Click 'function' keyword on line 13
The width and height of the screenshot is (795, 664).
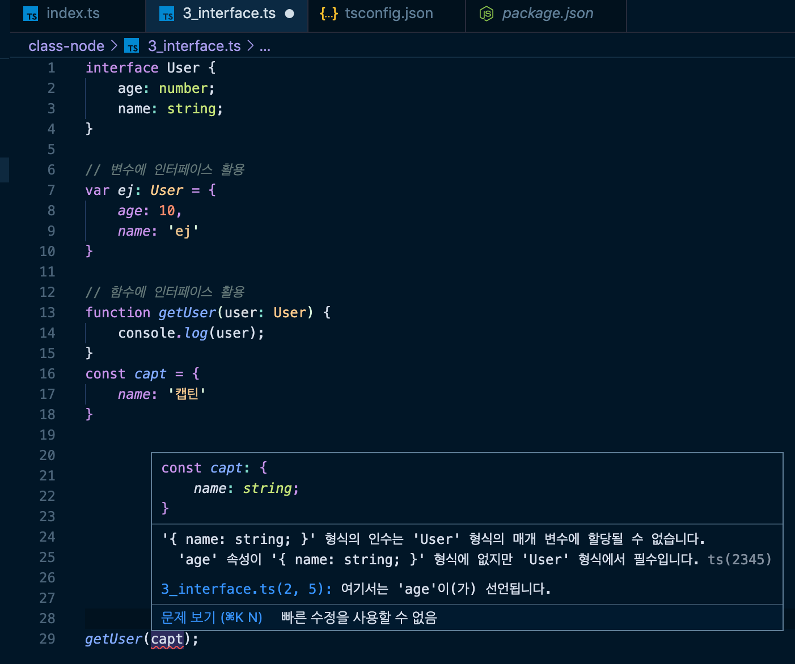(118, 313)
